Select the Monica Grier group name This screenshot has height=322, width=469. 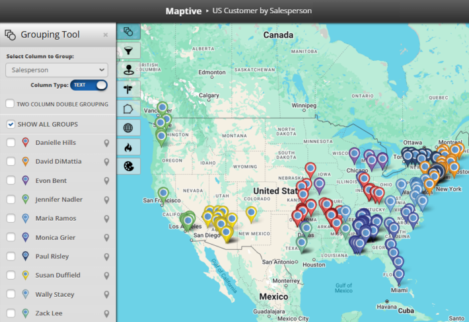(56, 237)
